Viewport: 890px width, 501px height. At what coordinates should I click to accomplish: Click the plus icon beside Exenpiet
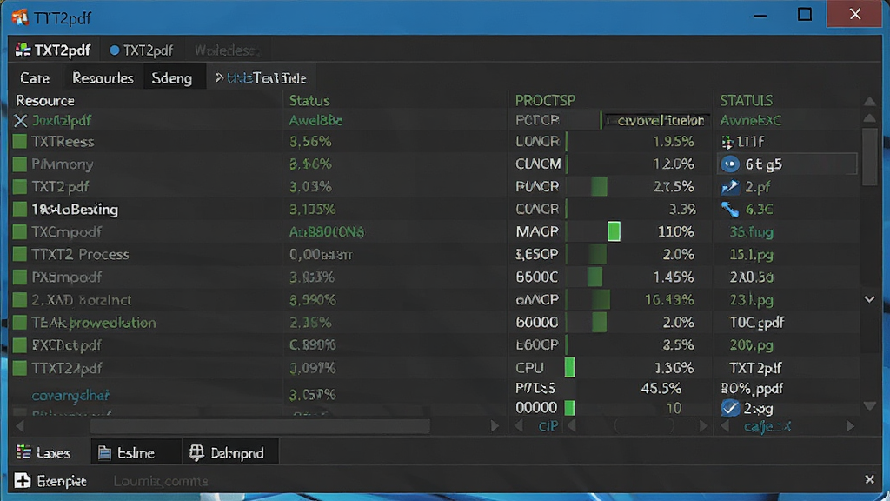point(23,480)
